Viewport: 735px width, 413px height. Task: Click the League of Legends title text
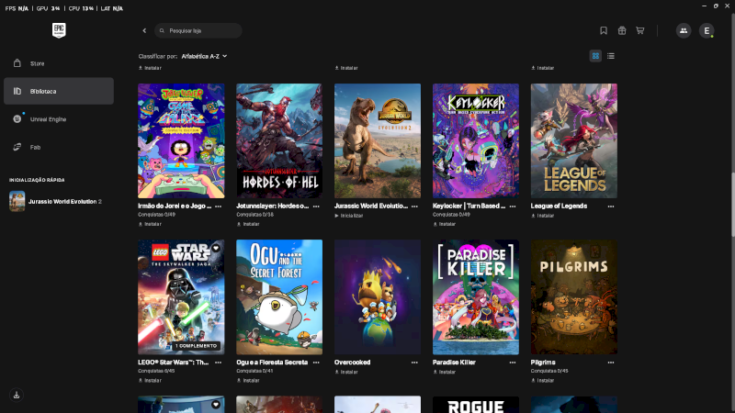point(559,206)
